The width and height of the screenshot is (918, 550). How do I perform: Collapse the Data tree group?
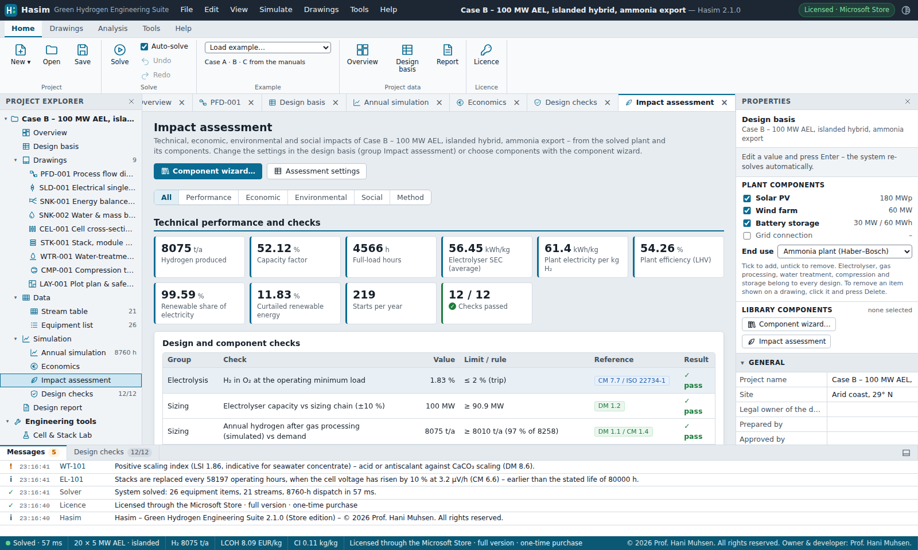pos(15,298)
